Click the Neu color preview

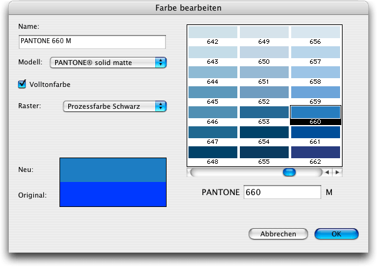[x=113, y=170]
